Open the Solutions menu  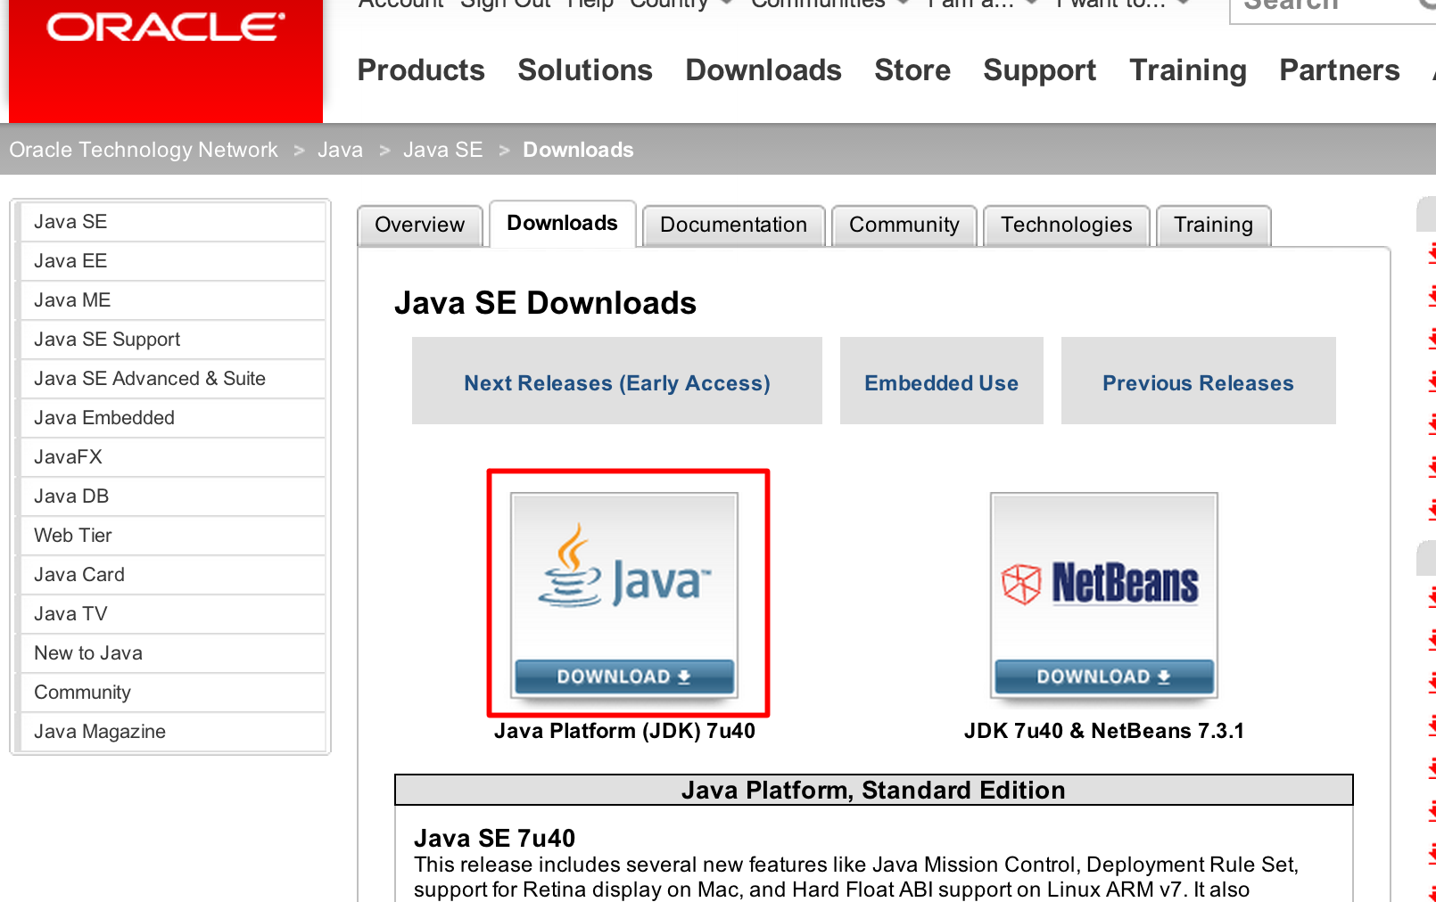pyautogui.click(x=585, y=70)
